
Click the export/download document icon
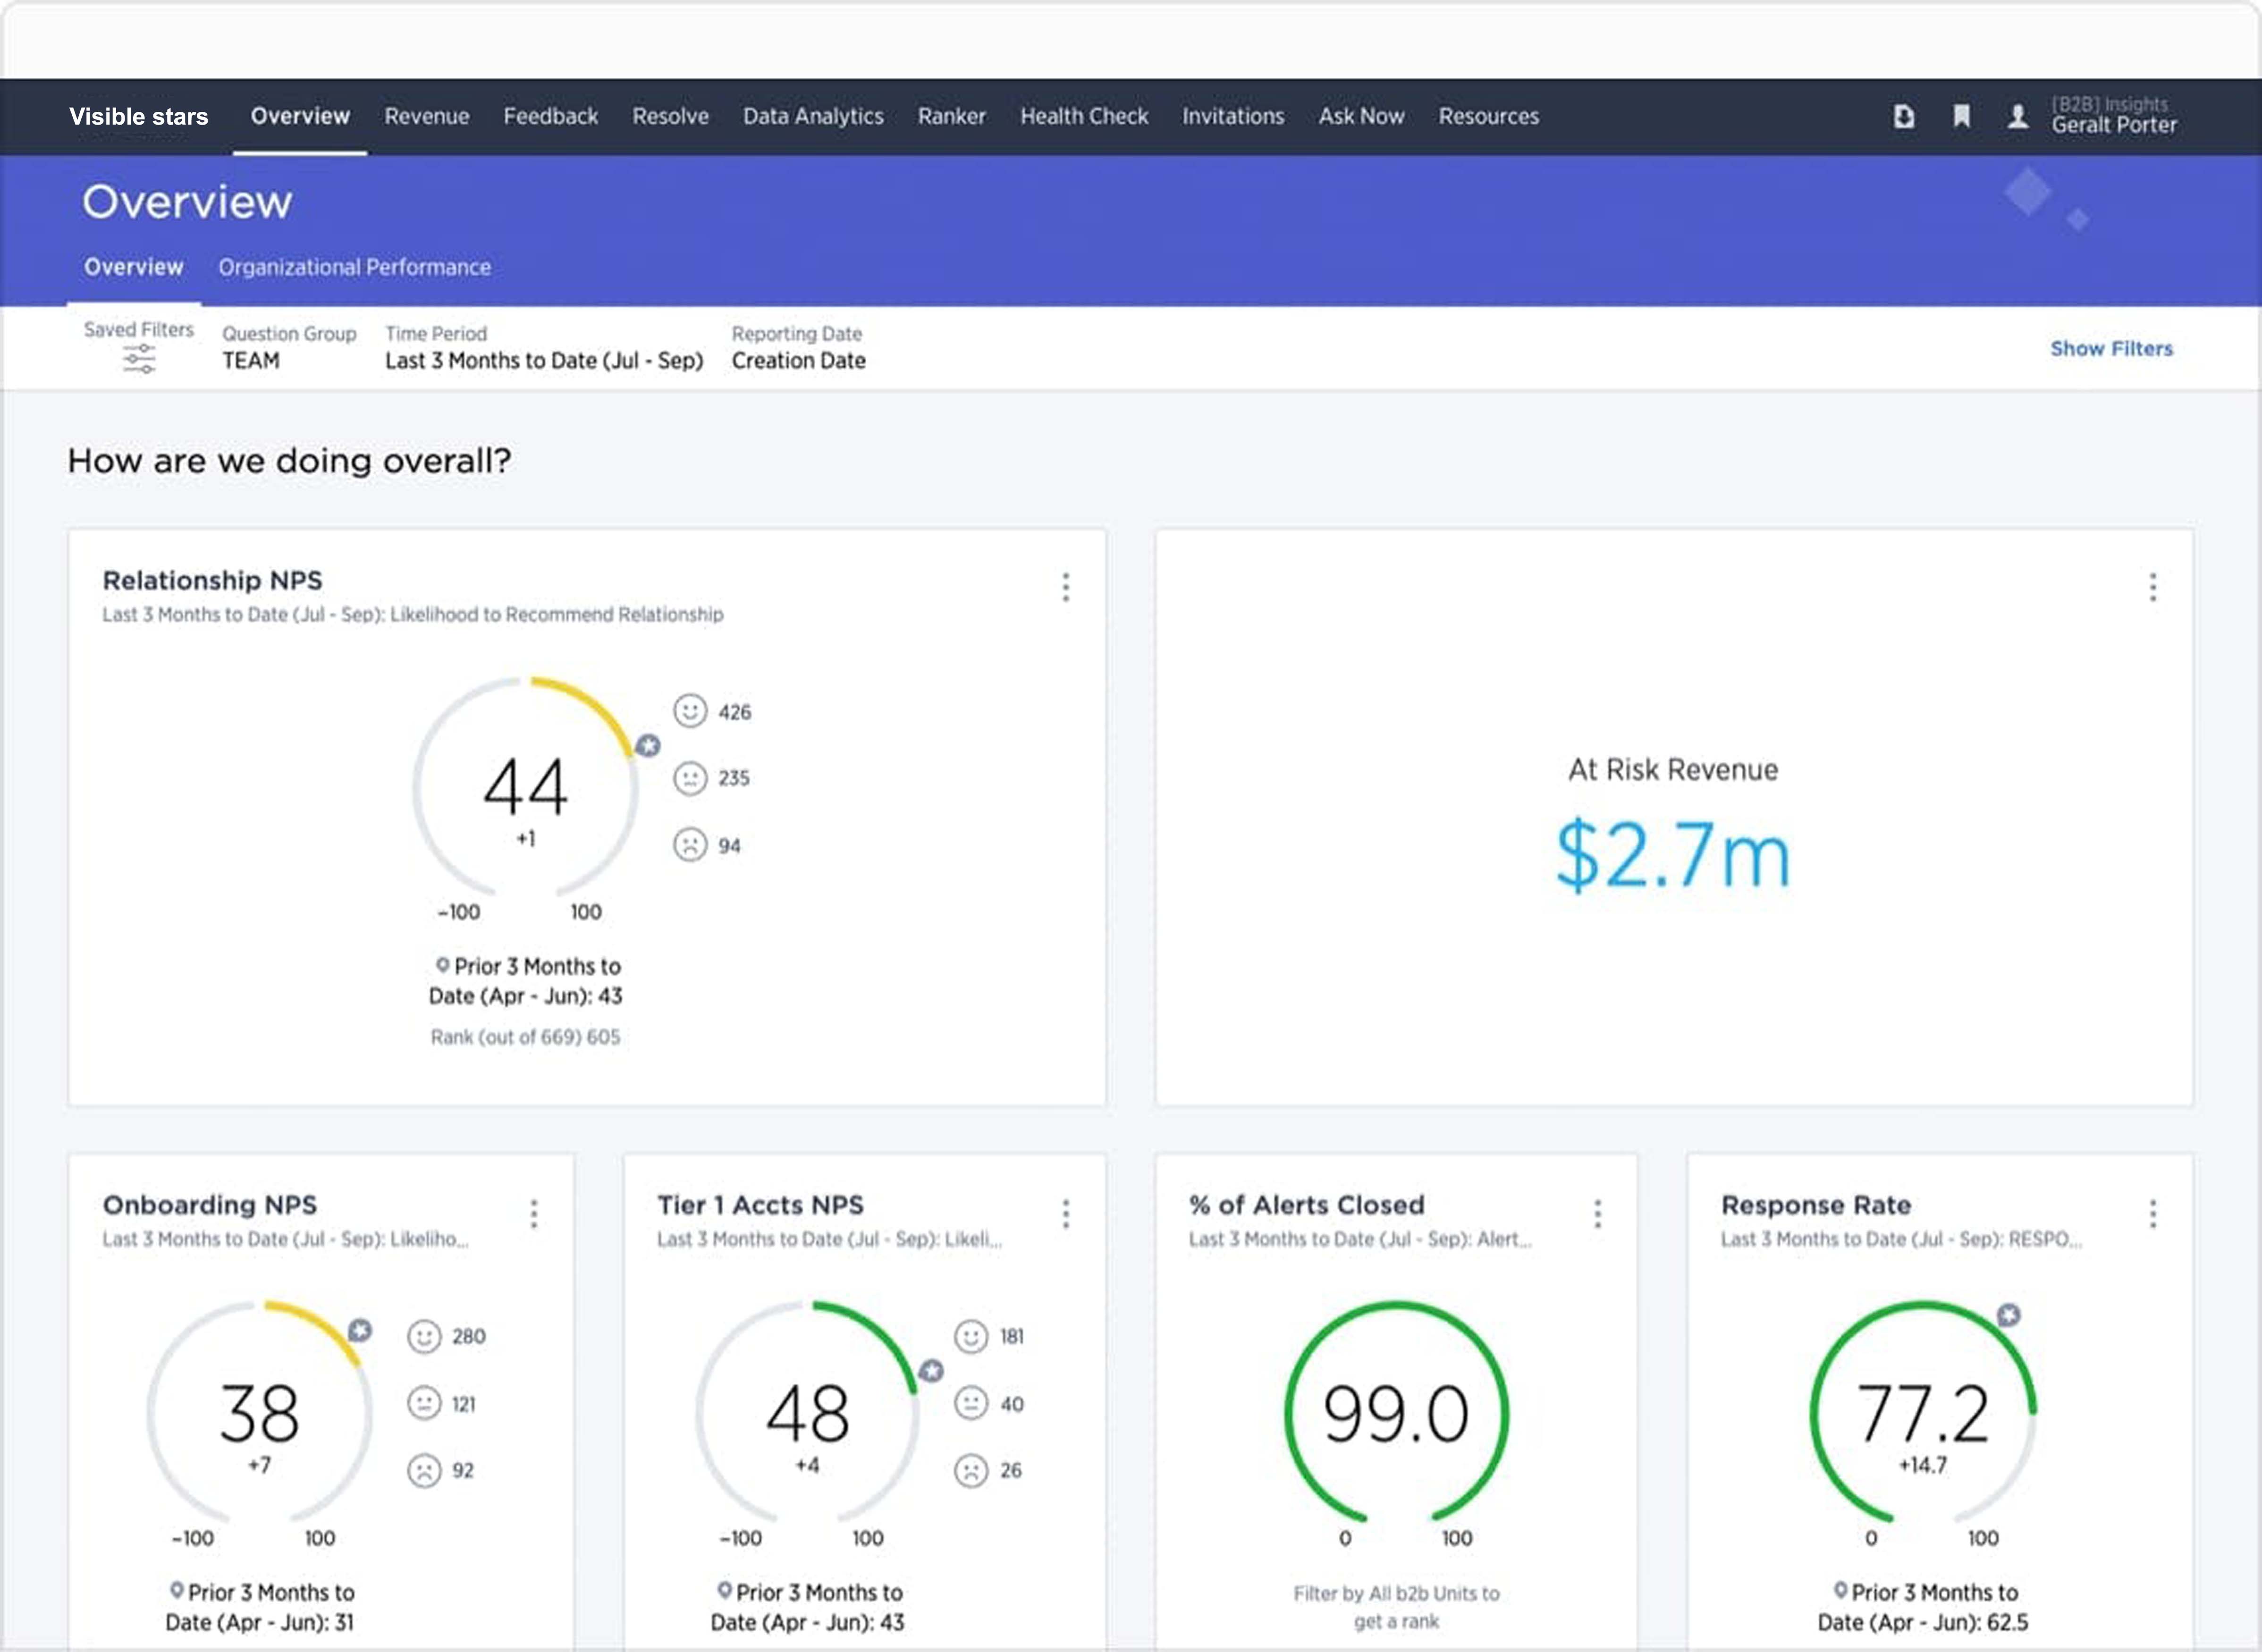(x=1904, y=117)
